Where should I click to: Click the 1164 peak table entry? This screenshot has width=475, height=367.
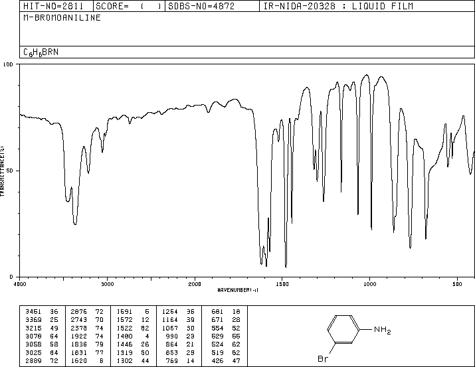[x=179, y=320]
